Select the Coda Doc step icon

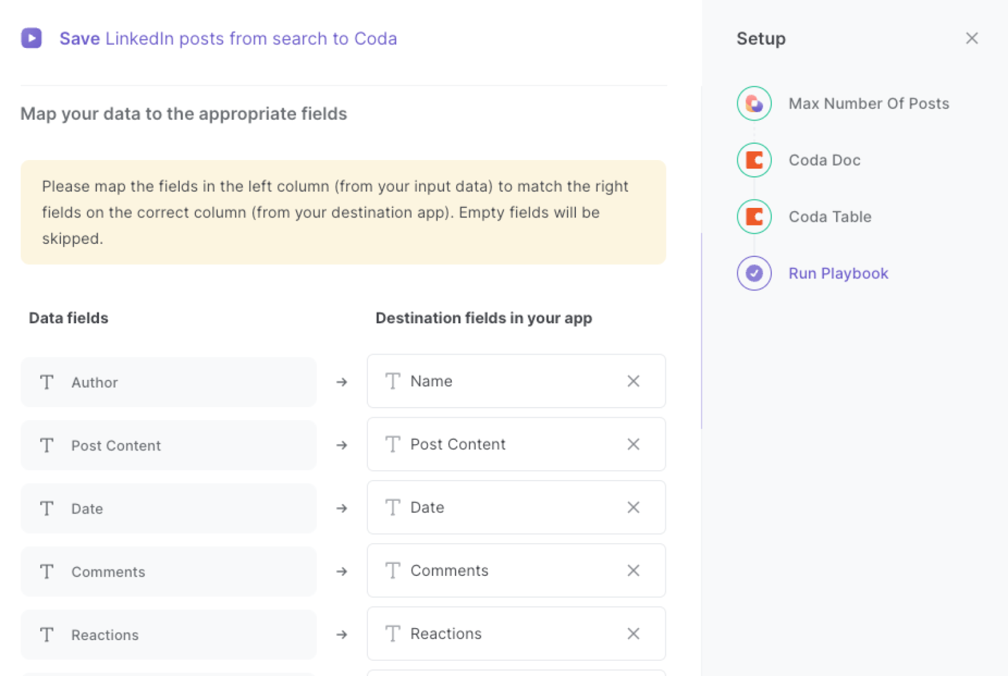(754, 160)
